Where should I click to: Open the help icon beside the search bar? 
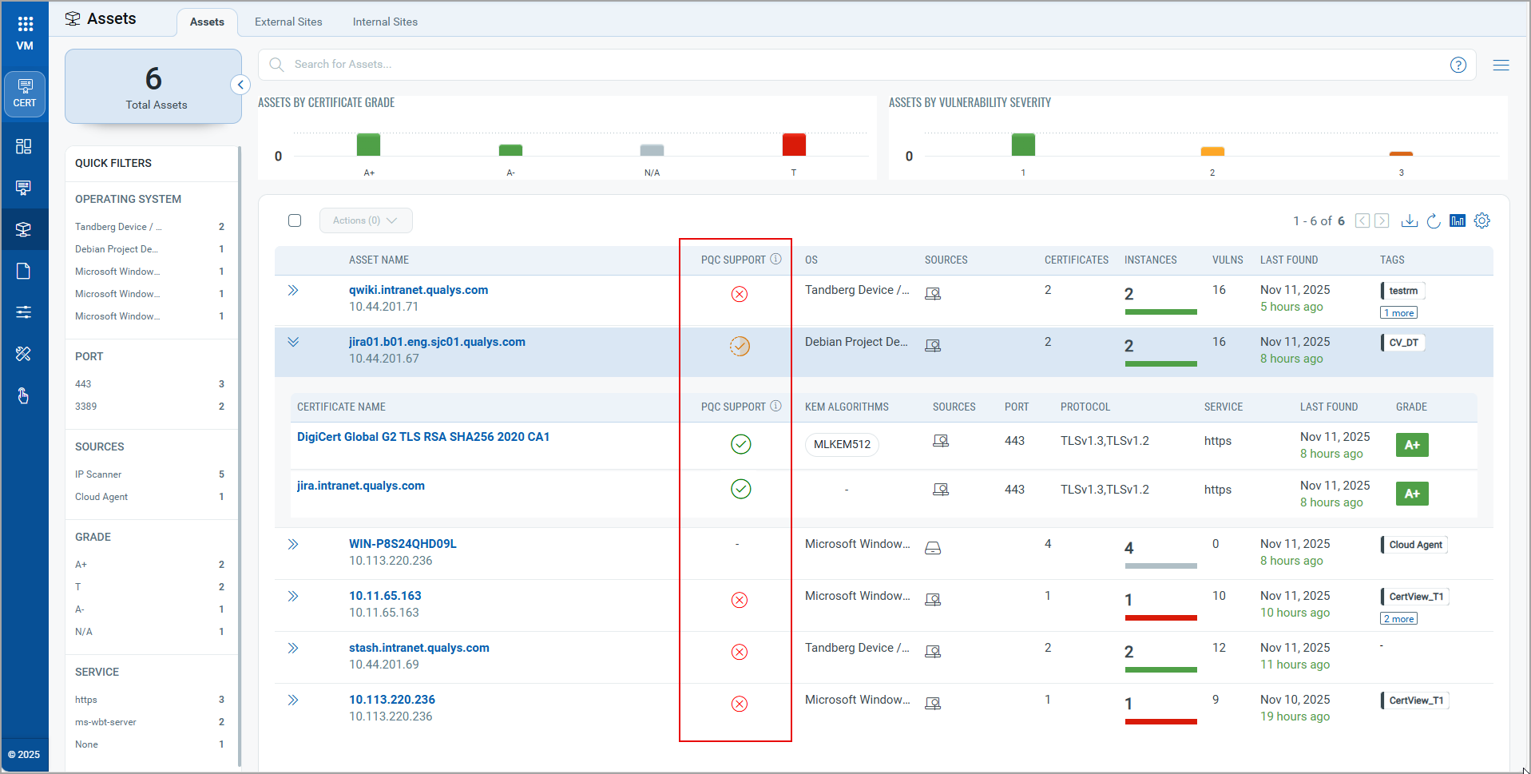(x=1458, y=65)
